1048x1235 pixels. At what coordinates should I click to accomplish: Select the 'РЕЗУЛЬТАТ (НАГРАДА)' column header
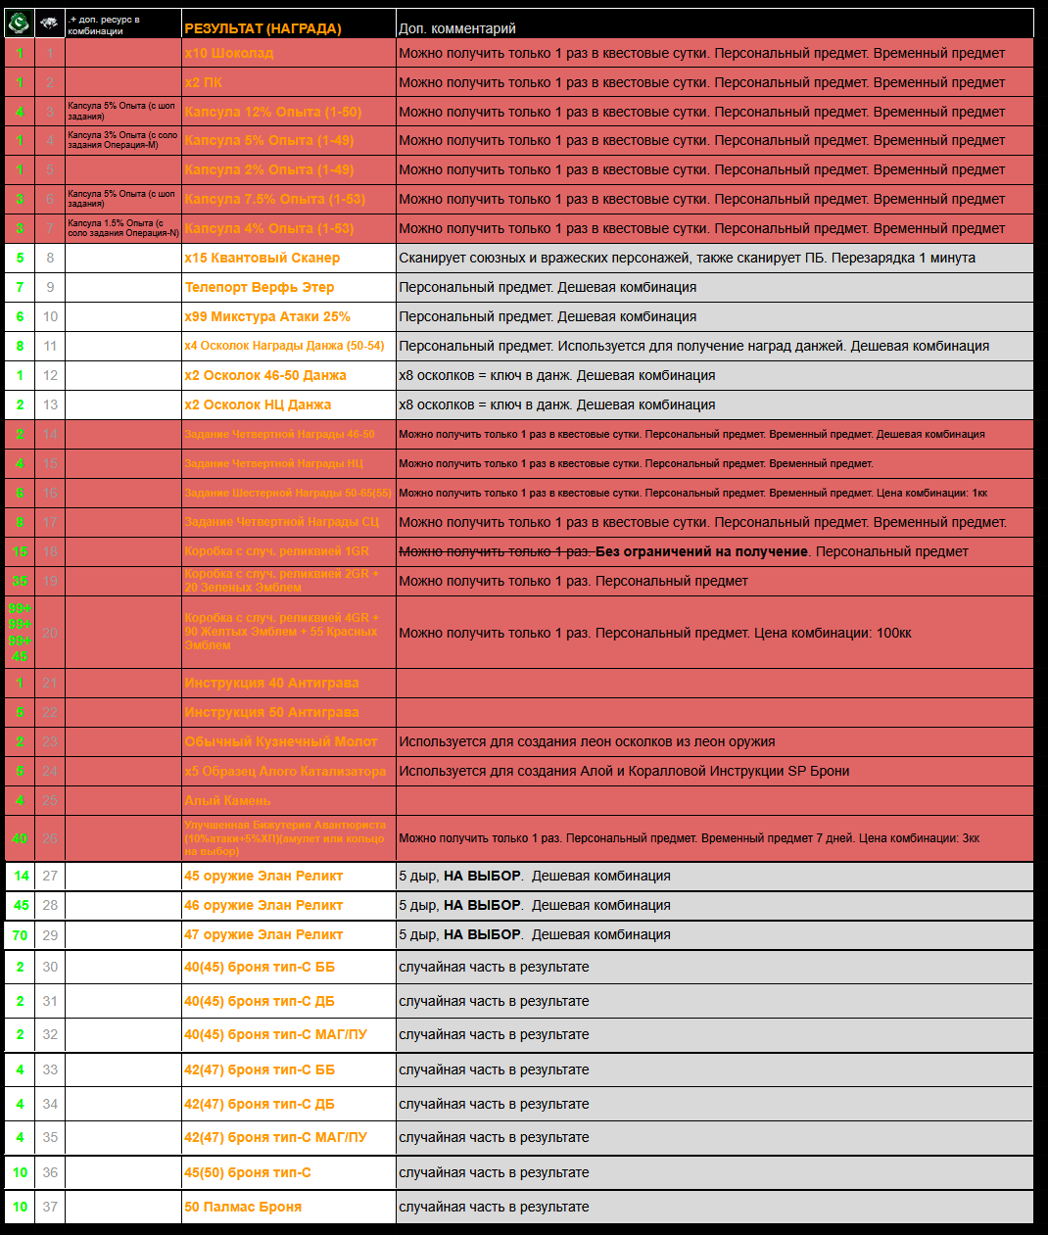(x=262, y=28)
